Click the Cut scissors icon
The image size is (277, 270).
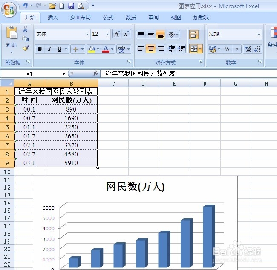tap(25, 29)
